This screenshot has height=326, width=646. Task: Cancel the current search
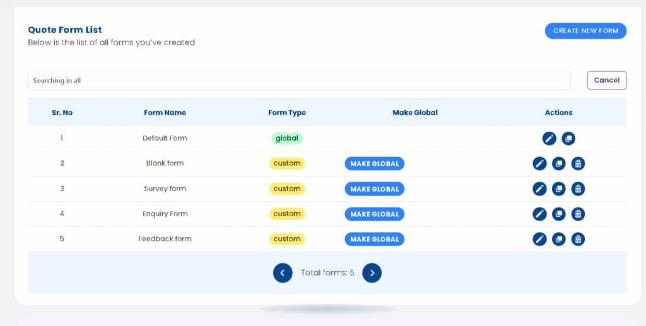click(x=606, y=80)
